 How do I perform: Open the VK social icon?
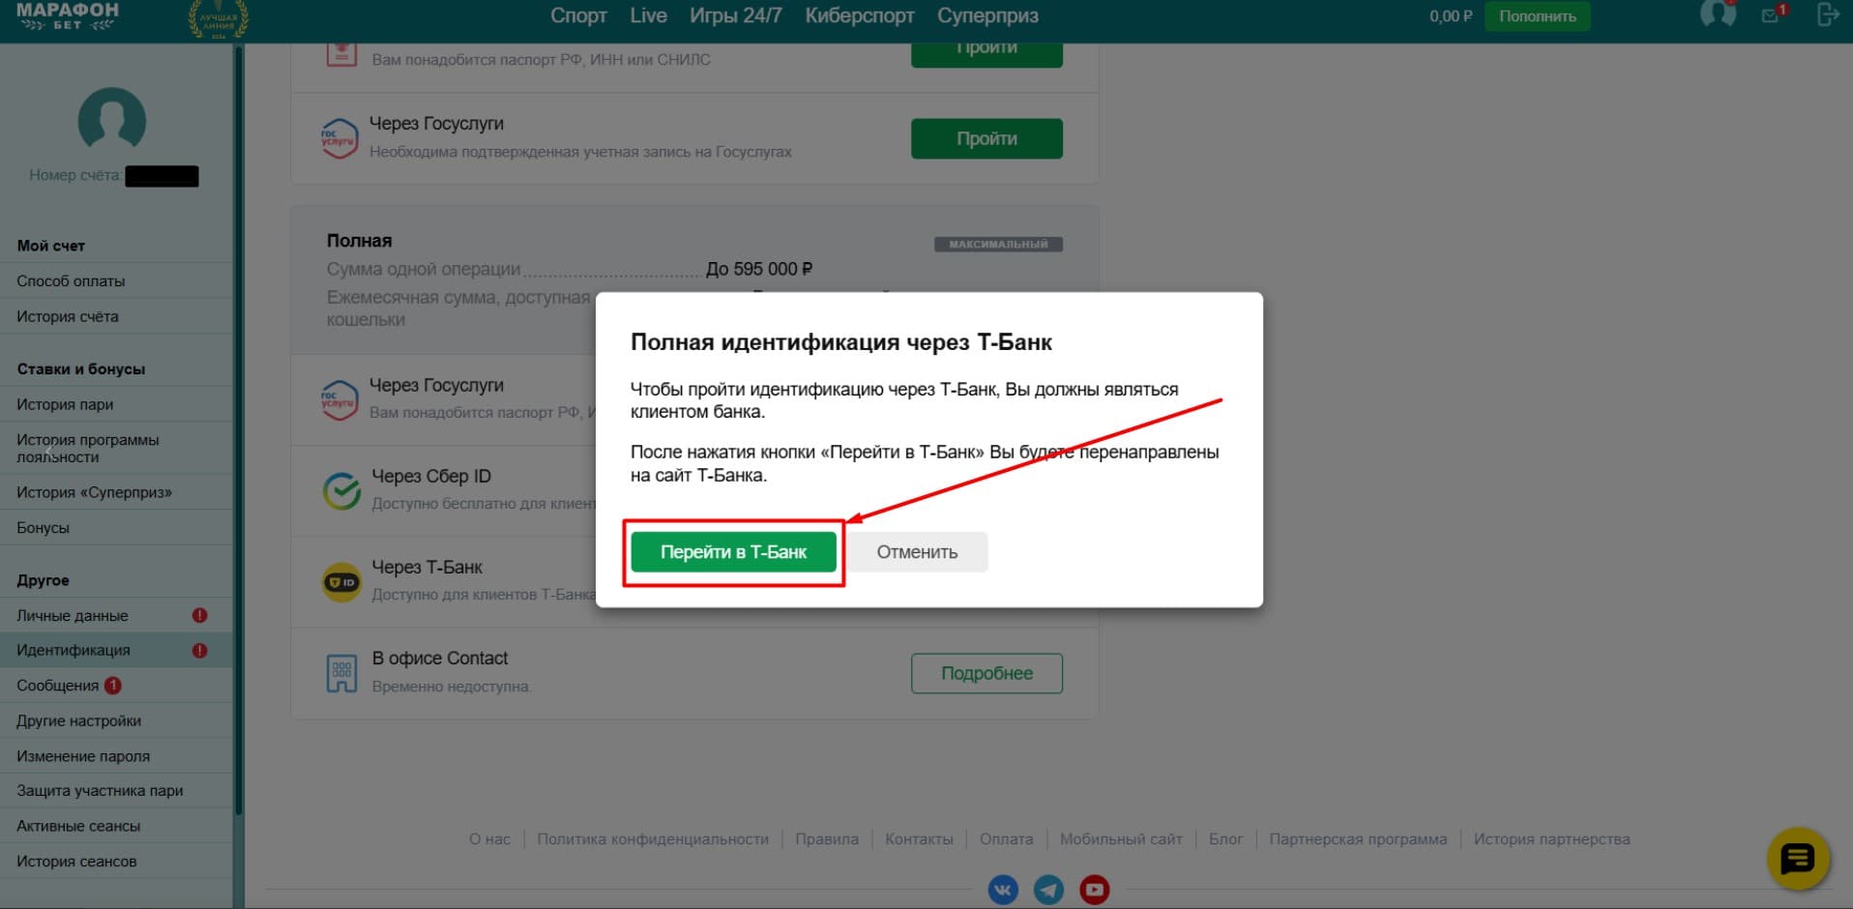[x=1003, y=890]
